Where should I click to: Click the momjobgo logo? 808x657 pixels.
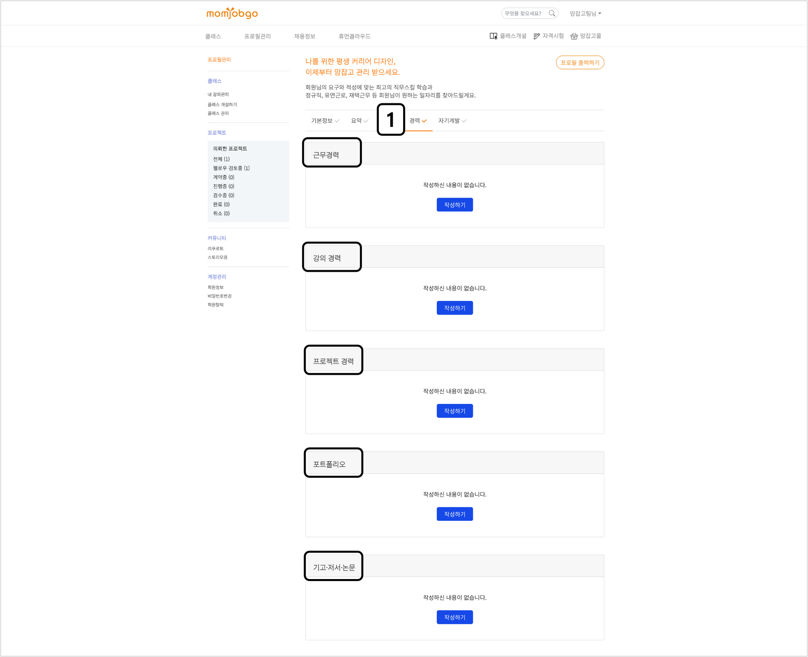tap(232, 13)
